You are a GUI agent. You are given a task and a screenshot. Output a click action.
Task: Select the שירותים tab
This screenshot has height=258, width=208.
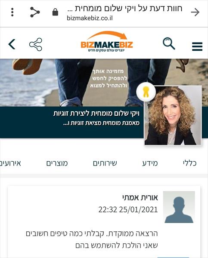coord(105,163)
